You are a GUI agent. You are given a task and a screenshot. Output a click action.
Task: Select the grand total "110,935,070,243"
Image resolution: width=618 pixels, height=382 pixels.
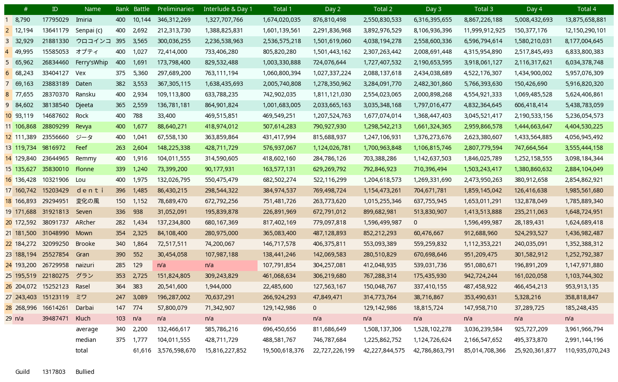tap(587, 350)
